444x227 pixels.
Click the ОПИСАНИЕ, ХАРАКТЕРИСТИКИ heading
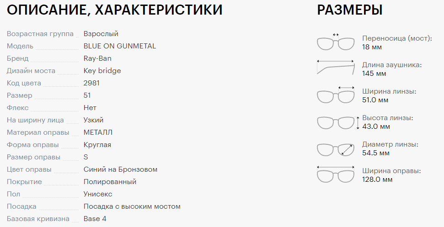[114, 10]
